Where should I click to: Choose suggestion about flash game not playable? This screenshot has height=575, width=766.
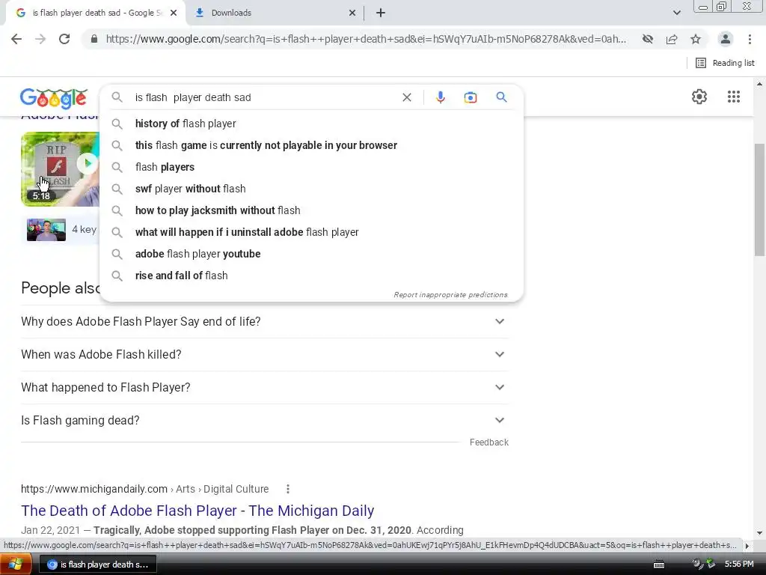pyautogui.click(x=310, y=145)
